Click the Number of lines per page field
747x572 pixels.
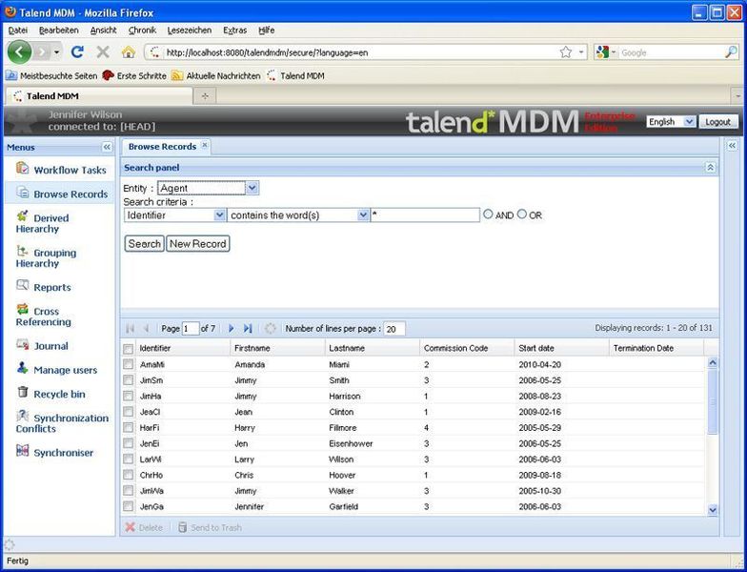(x=394, y=329)
